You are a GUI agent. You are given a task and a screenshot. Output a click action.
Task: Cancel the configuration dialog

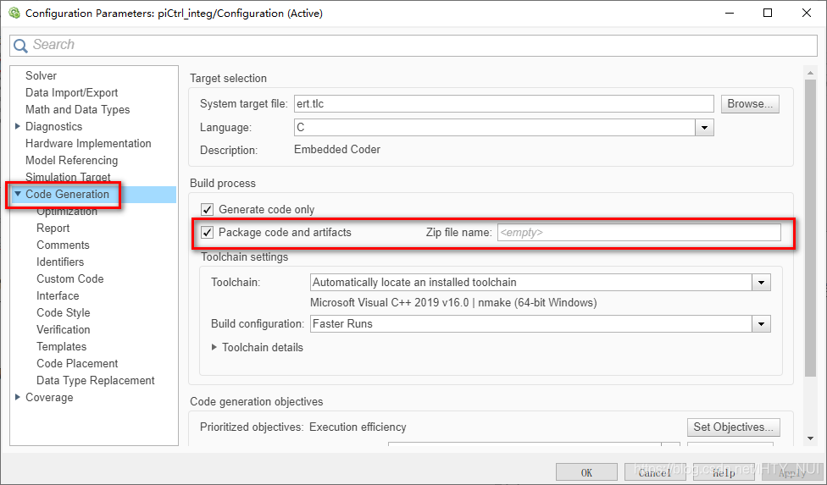point(654,472)
